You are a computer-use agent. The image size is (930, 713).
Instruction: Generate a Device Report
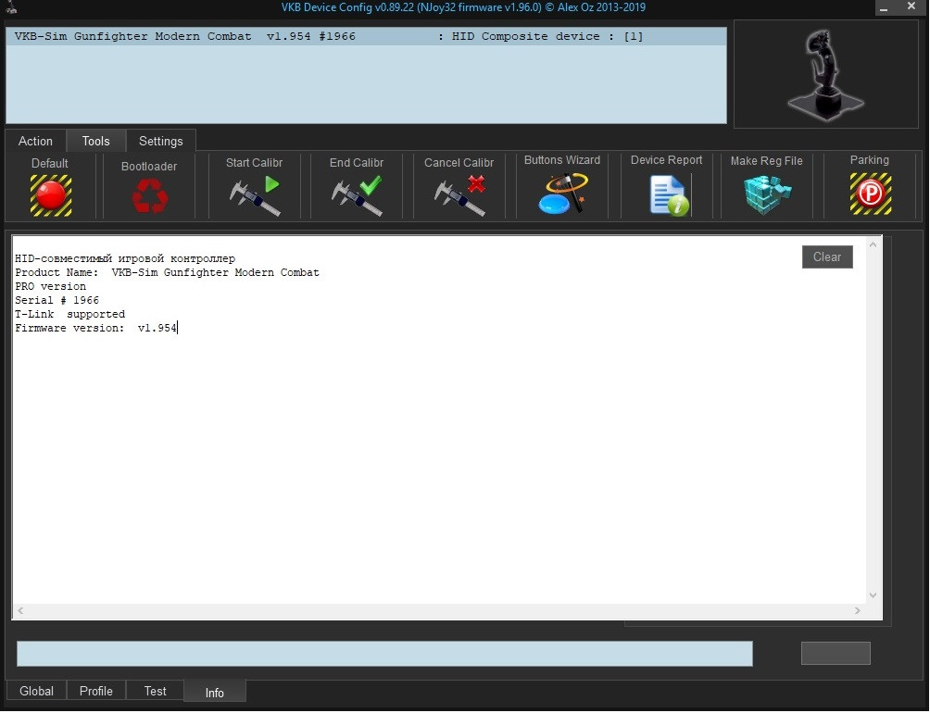[x=669, y=194]
